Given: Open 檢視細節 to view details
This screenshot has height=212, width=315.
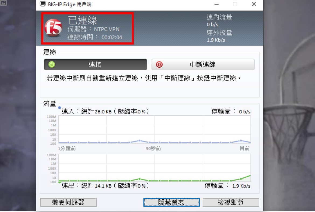Looking at the screenshot, I should pyautogui.click(x=231, y=202).
